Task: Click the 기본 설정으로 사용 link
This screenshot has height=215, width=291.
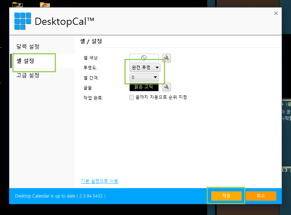Action: coord(100,181)
